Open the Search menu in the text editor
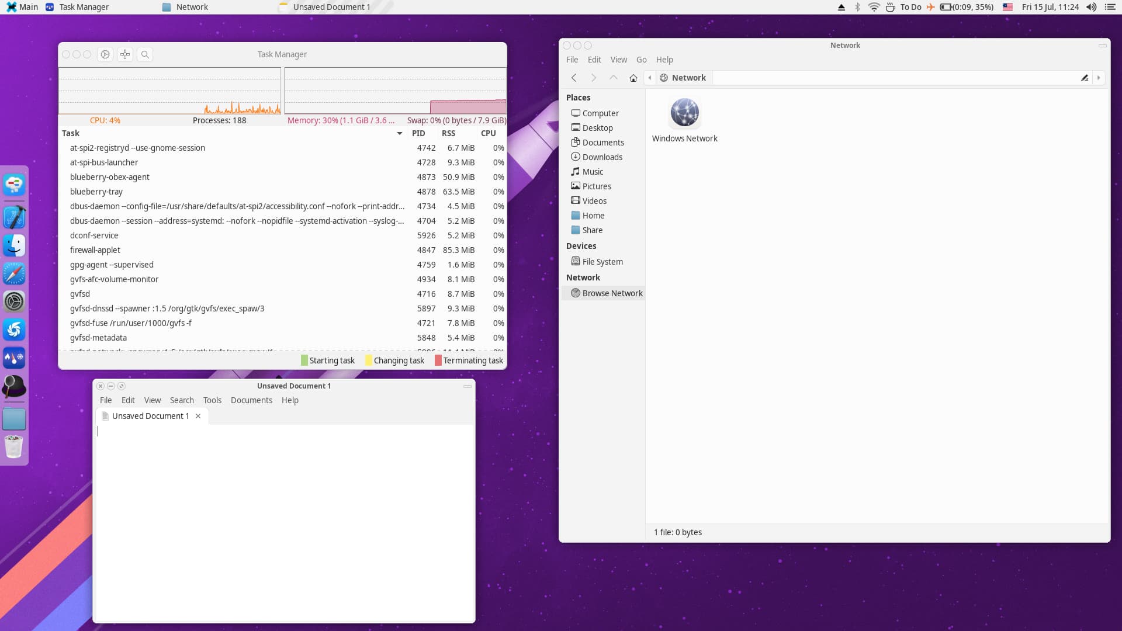Screen dimensions: 1122x631 pyautogui.click(x=182, y=400)
